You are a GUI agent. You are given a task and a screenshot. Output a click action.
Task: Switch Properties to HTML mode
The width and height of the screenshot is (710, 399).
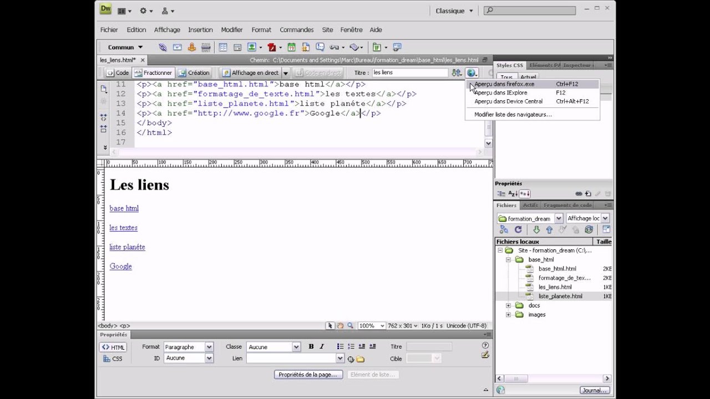click(x=113, y=347)
